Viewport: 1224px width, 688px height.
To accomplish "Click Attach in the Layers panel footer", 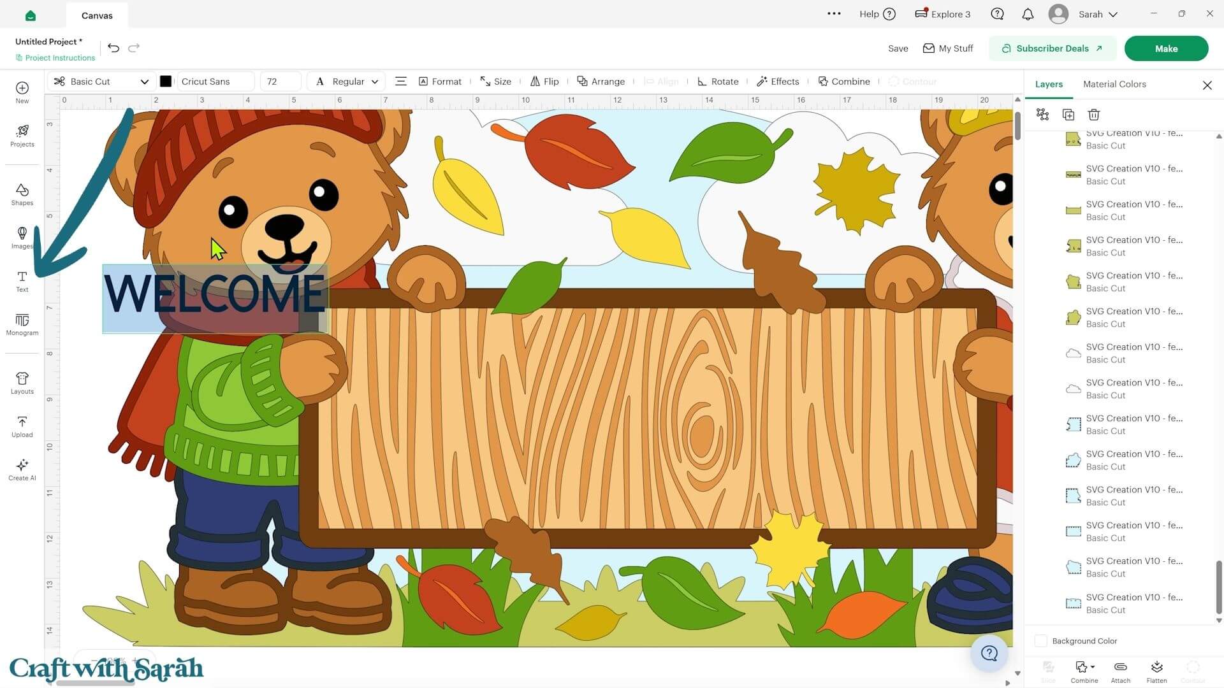I will point(1121,671).
